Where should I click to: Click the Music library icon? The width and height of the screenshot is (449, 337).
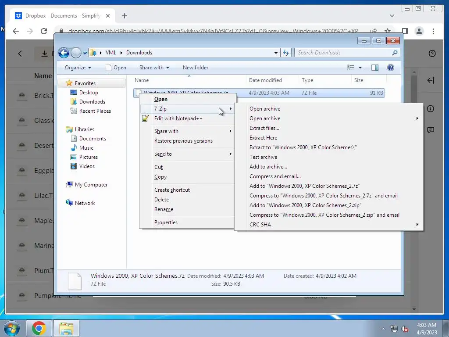point(74,147)
